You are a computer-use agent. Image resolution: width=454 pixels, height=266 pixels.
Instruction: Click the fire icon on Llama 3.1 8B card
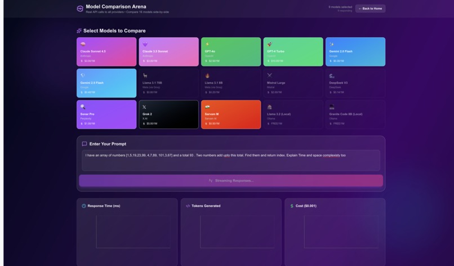coord(207,76)
